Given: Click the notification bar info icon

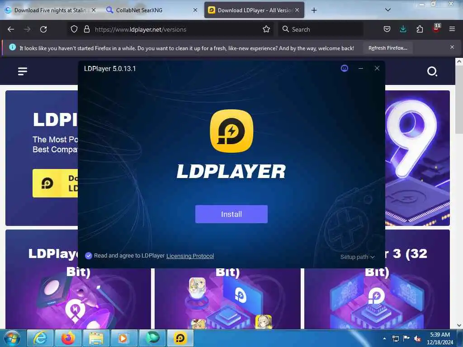Looking at the screenshot, I should click(x=12, y=47).
